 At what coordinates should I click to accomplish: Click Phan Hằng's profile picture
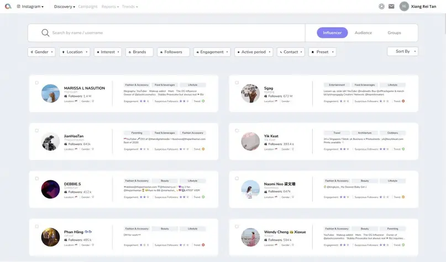click(x=50, y=237)
